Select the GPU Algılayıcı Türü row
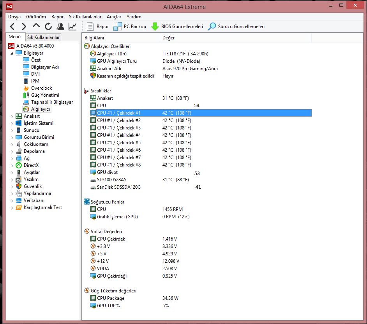Image resolution: width=367 pixels, height=324 pixels. click(x=201, y=61)
